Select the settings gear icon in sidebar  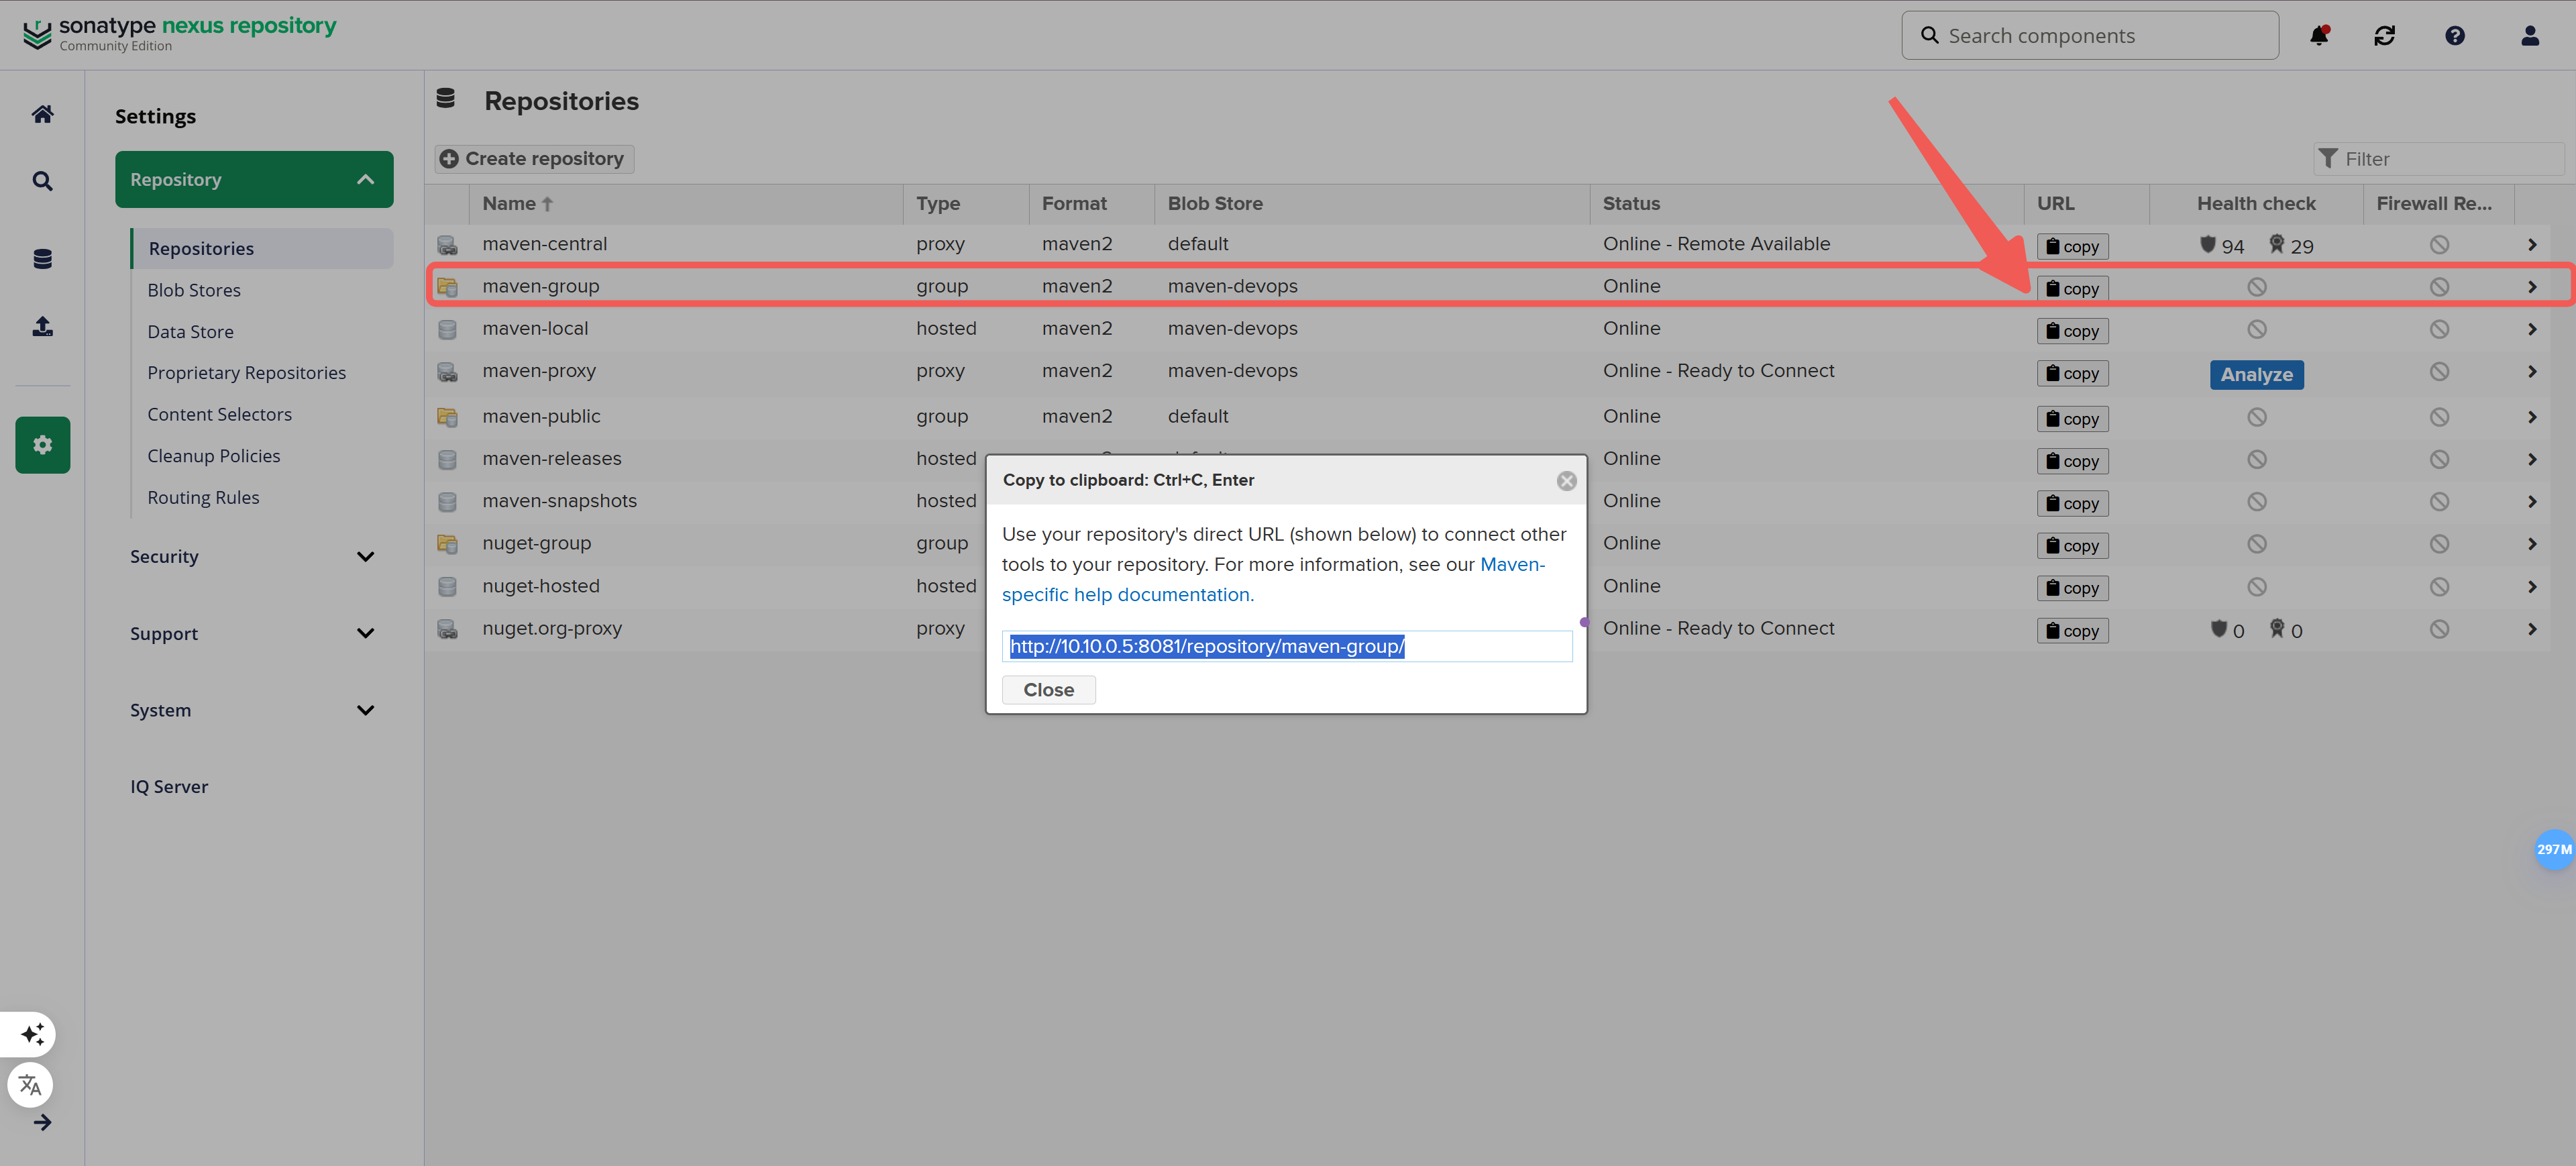pos(42,445)
